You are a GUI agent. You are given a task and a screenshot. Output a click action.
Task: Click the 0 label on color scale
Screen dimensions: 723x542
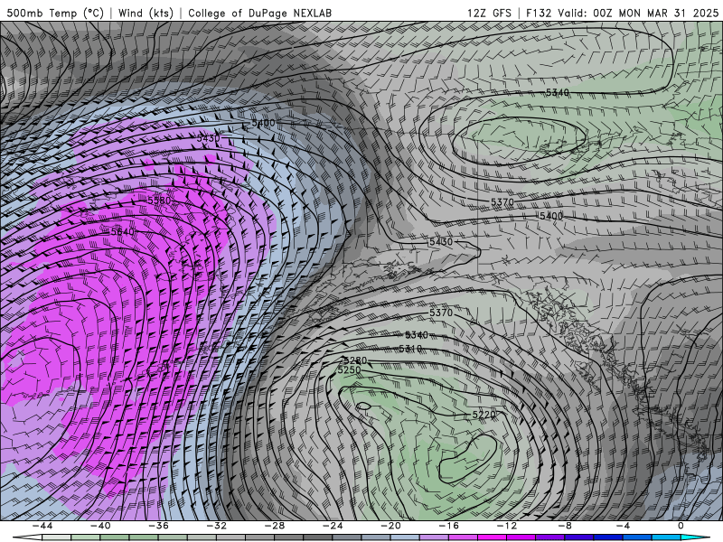point(681,526)
